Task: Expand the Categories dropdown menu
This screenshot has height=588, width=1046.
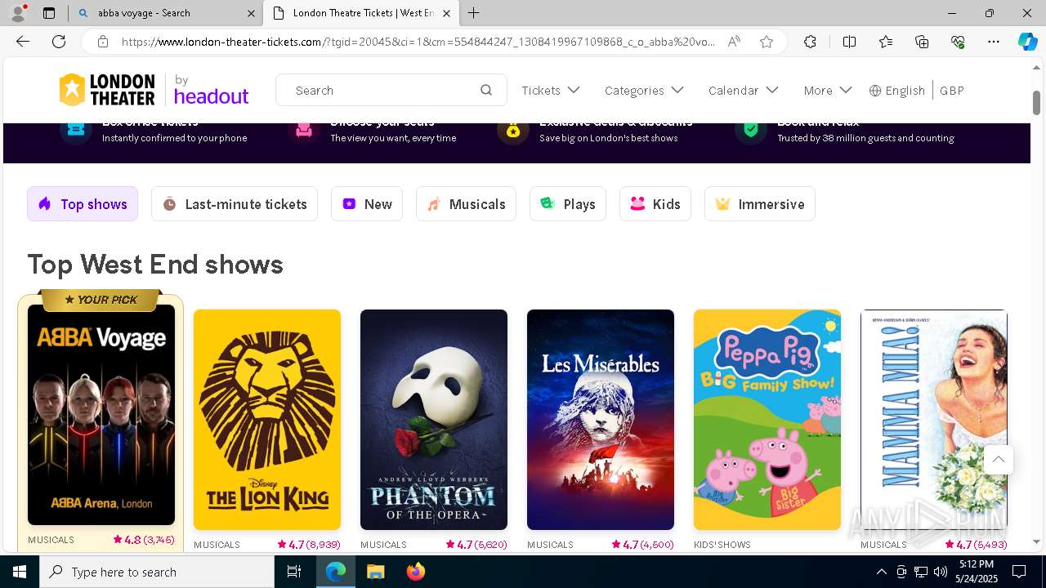Action: click(644, 91)
